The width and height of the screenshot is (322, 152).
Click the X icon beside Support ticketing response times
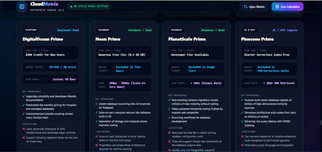24,138
